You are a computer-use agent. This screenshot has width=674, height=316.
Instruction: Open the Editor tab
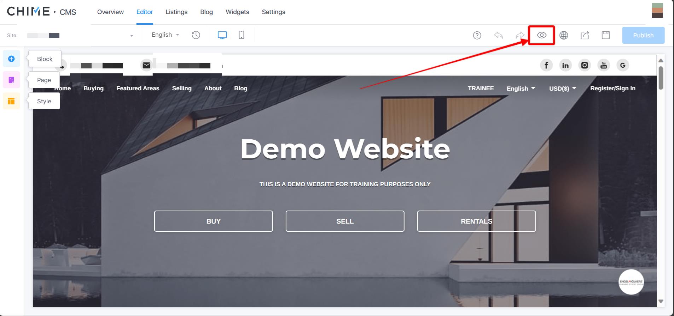(x=145, y=12)
